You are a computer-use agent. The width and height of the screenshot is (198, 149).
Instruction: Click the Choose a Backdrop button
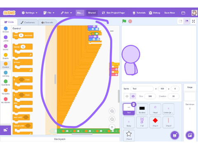(190, 135)
